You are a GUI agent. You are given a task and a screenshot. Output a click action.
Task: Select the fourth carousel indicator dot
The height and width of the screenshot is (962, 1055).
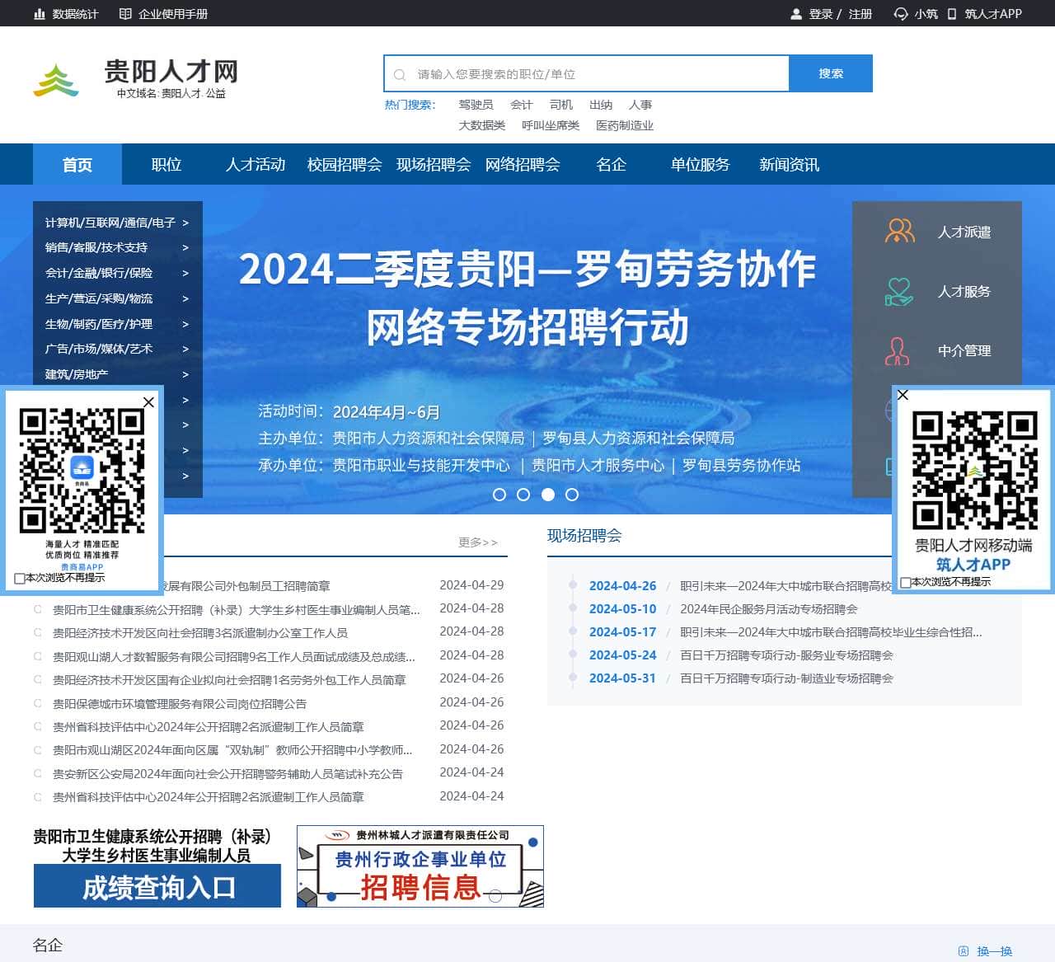(572, 495)
